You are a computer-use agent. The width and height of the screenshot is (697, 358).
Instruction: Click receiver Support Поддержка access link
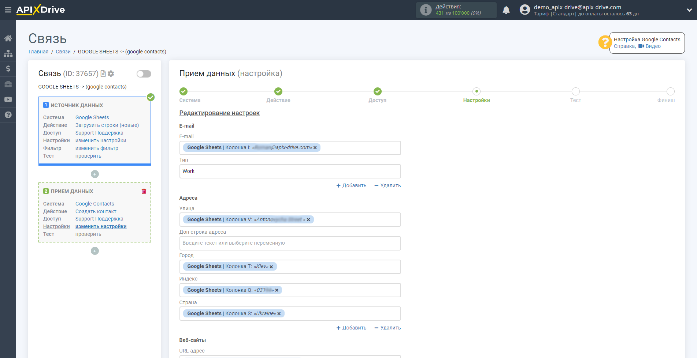point(99,219)
